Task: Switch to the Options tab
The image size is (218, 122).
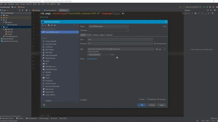Action: pos(102,35)
